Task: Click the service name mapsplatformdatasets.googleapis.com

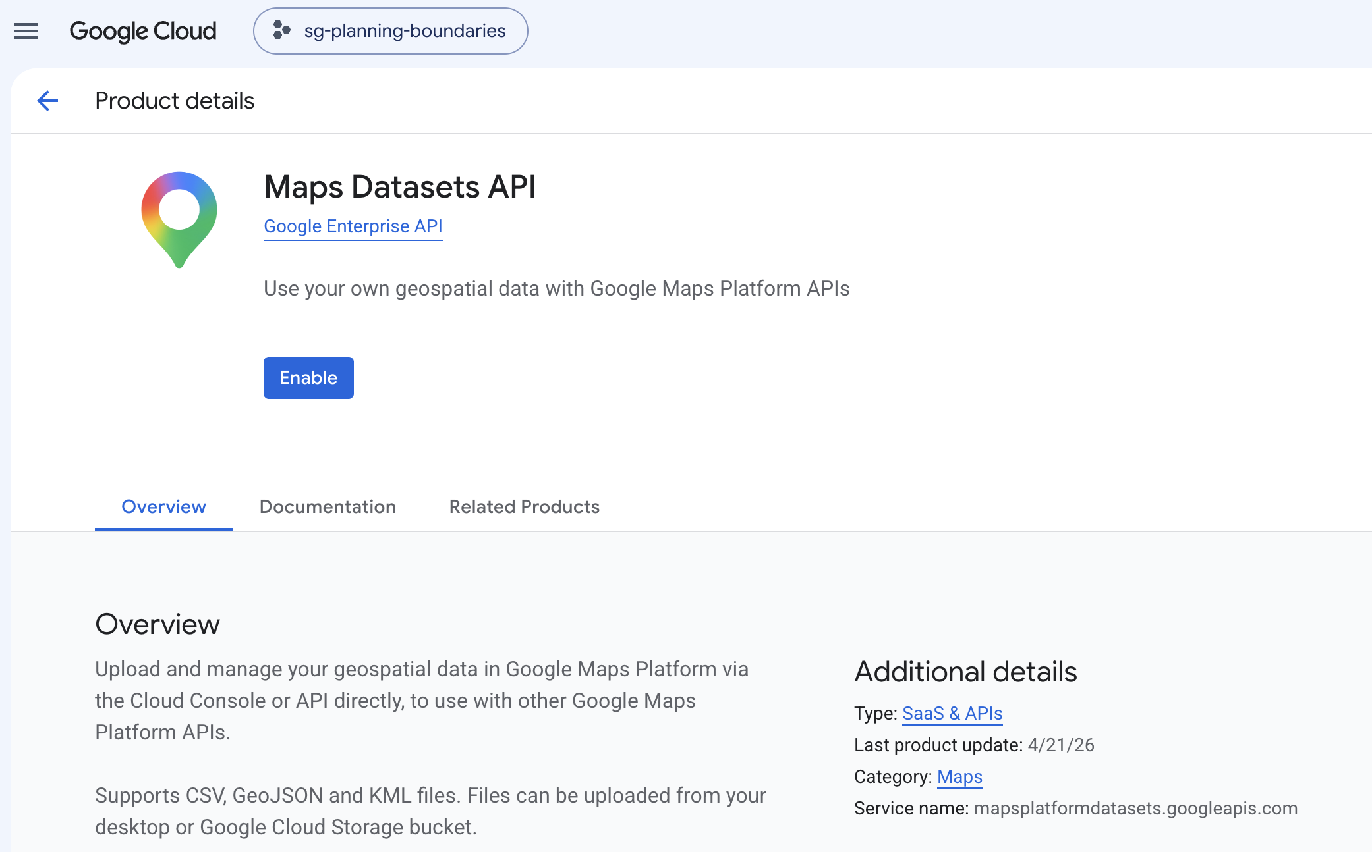Action: pyautogui.click(x=1135, y=808)
